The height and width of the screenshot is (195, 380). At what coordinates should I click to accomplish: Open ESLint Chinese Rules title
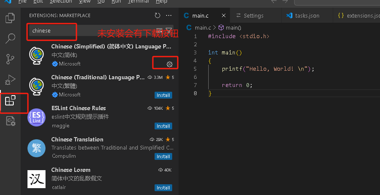(x=79, y=108)
